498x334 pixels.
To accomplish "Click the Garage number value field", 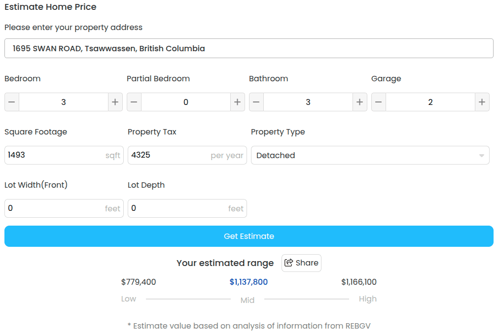I will [430, 102].
